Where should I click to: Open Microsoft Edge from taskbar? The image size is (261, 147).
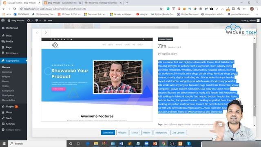(87, 143)
